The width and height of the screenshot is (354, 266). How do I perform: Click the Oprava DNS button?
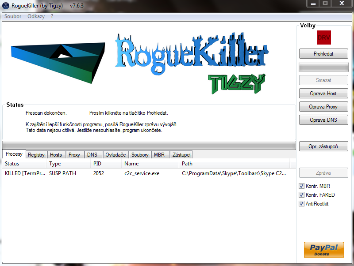[323, 120]
